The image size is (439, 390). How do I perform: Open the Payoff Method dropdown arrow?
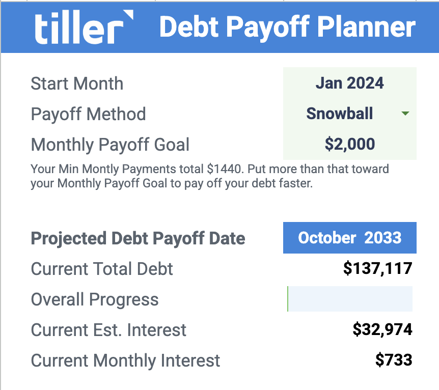(405, 114)
